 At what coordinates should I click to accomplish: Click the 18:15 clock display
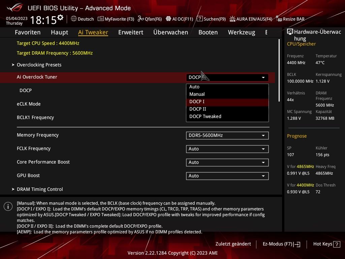[x=43, y=20]
